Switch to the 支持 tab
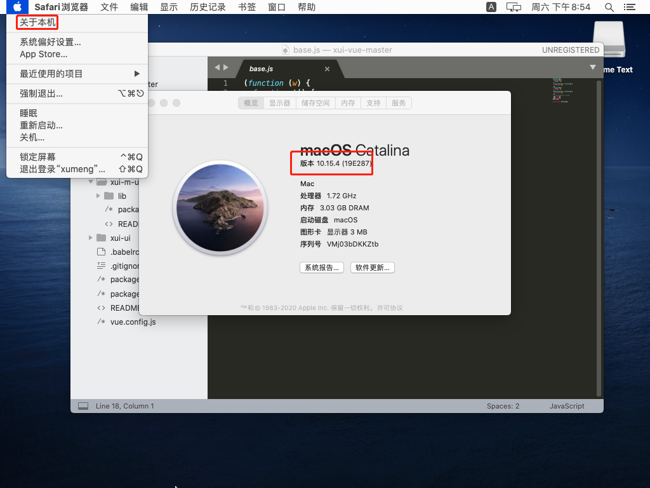The width and height of the screenshot is (650, 488). (x=373, y=103)
